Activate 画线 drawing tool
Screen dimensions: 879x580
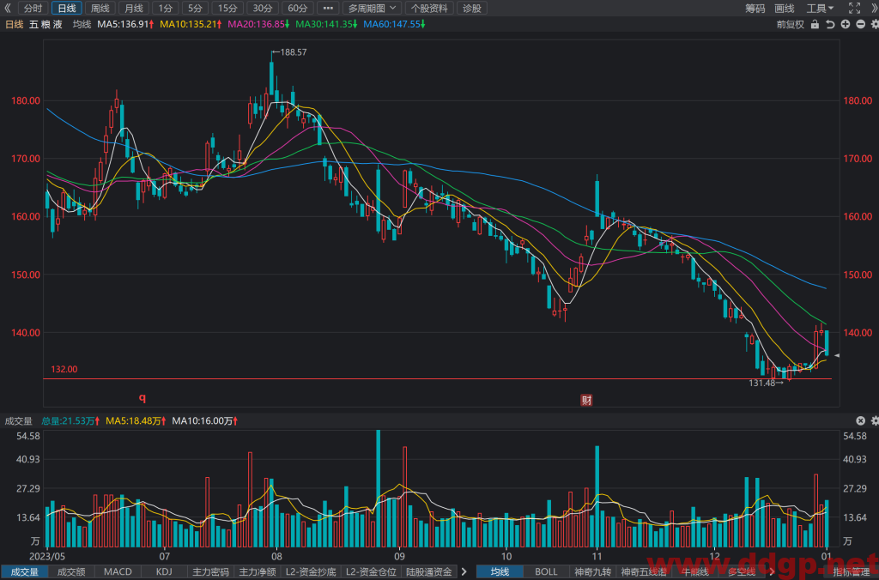[785, 9]
